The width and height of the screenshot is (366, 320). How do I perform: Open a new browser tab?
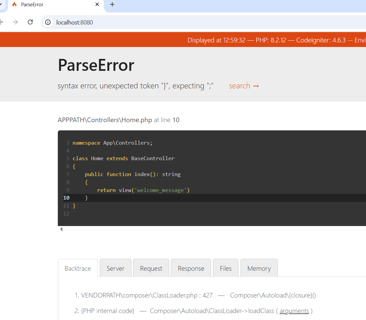tap(112, 5)
